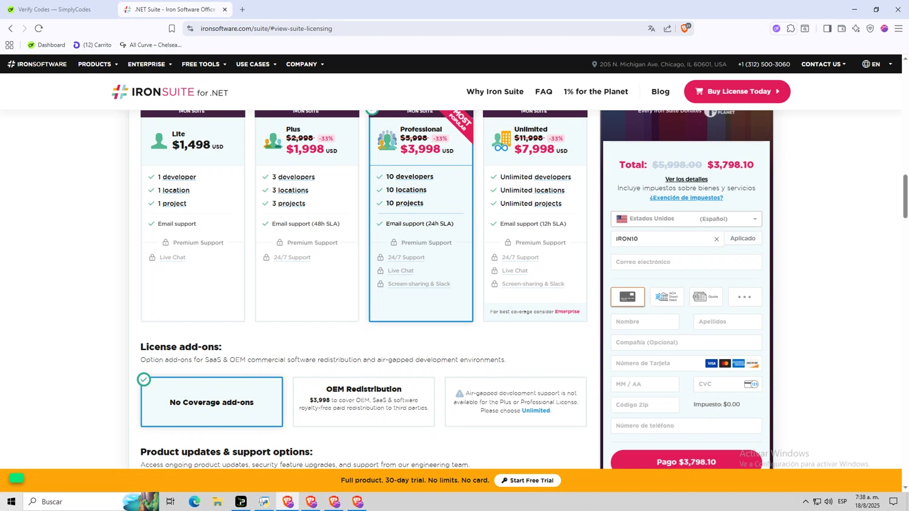Expand the Free Tools menu

click(x=204, y=64)
